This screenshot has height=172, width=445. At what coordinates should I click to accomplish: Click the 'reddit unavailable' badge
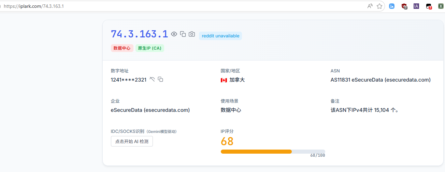(x=220, y=36)
